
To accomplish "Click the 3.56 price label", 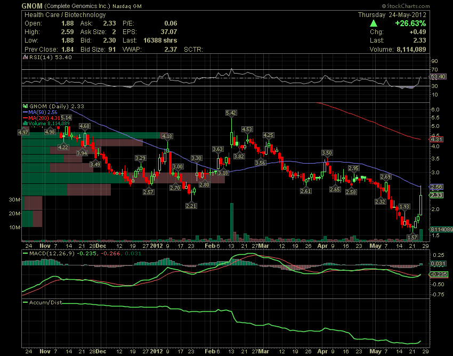I will point(260,163).
